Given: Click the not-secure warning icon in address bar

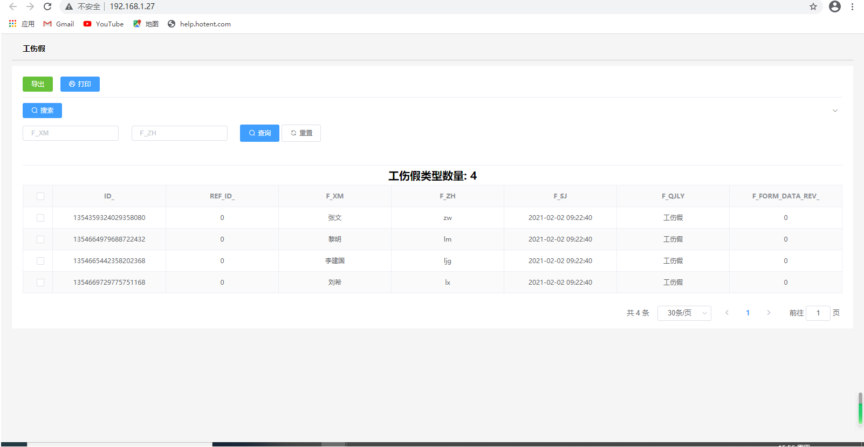Looking at the screenshot, I should point(69,6).
